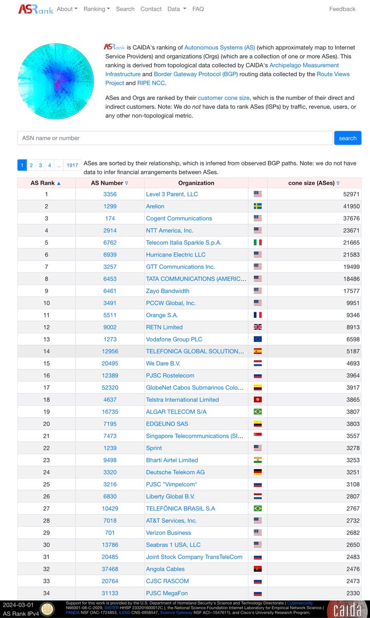Go to page 4 in pagination
370x618 pixels.
[x=49, y=165]
